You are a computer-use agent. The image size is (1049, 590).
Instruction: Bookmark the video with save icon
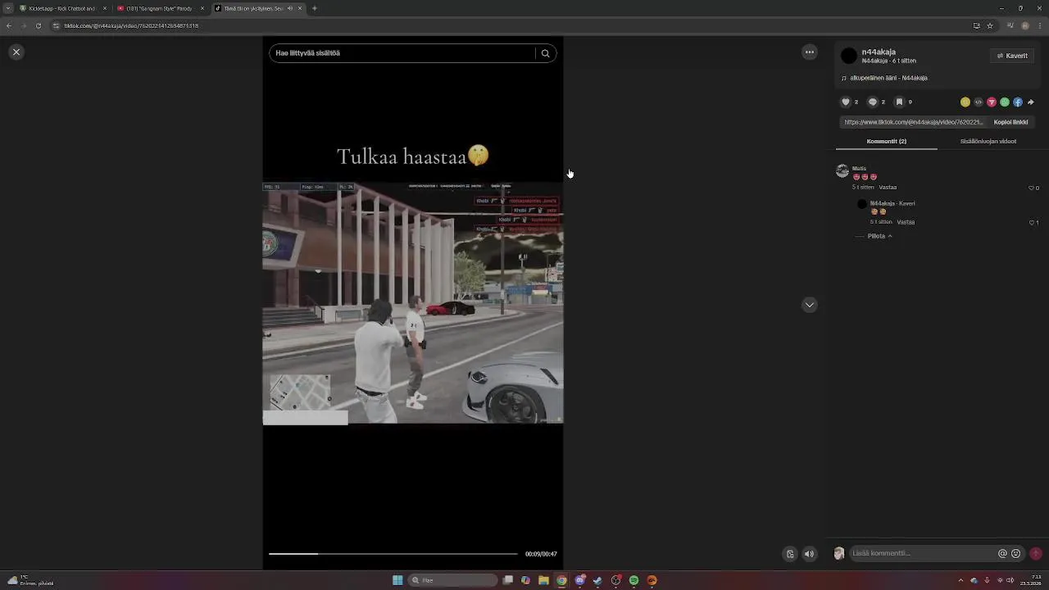pos(899,102)
